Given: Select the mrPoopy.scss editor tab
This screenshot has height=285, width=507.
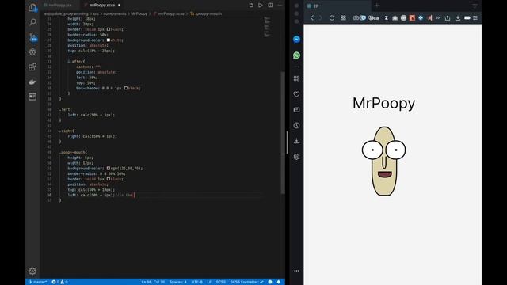Looking at the screenshot, I should (102, 6).
